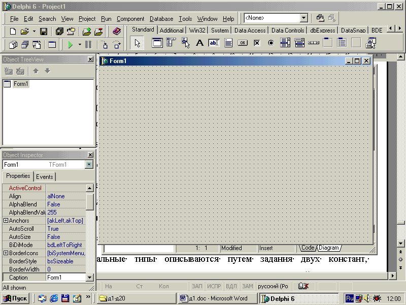Pick the MainMenu component icon
The image size is (406, 305).
(171, 43)
